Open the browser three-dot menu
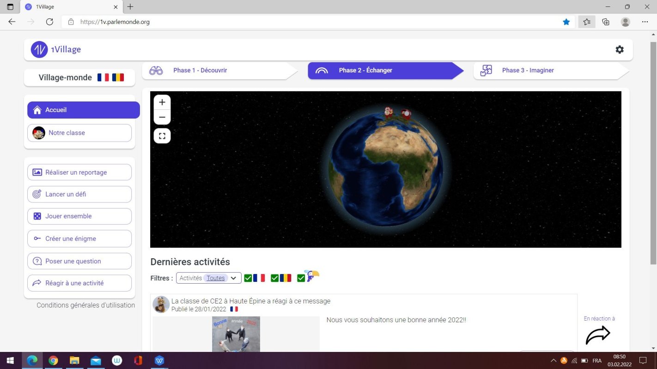The width and height of the screenshot is (657, 369). (x=645, y=22)
